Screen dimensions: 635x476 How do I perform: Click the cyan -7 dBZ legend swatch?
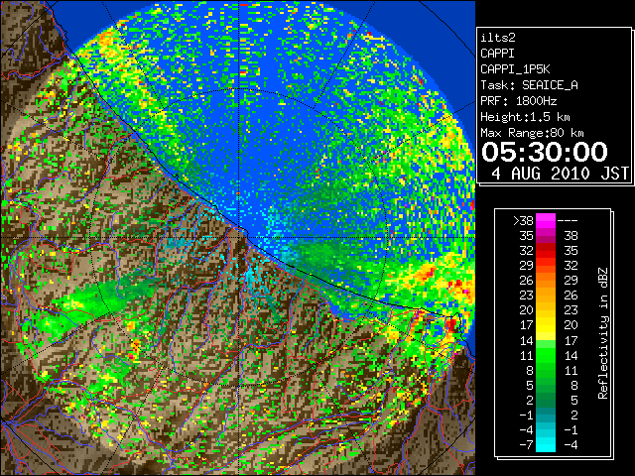tap(546, 445)
